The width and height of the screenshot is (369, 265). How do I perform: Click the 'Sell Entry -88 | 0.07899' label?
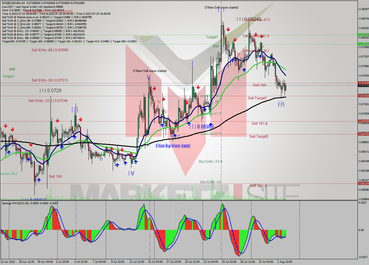point(50,50)
